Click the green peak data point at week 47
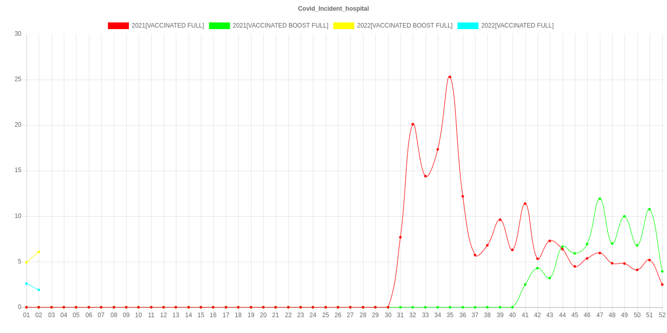 pyautogui.click(x=599, y=199)
